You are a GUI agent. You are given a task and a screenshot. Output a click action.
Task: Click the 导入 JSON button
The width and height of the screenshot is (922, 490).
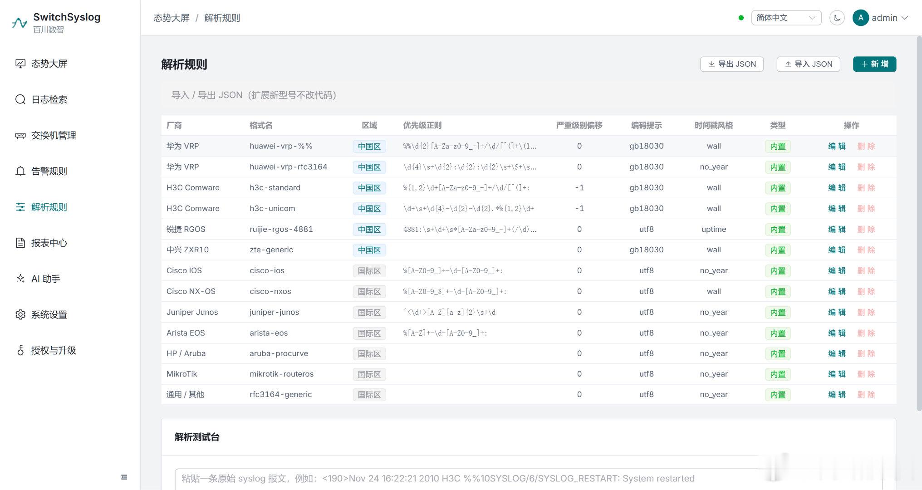808,64
